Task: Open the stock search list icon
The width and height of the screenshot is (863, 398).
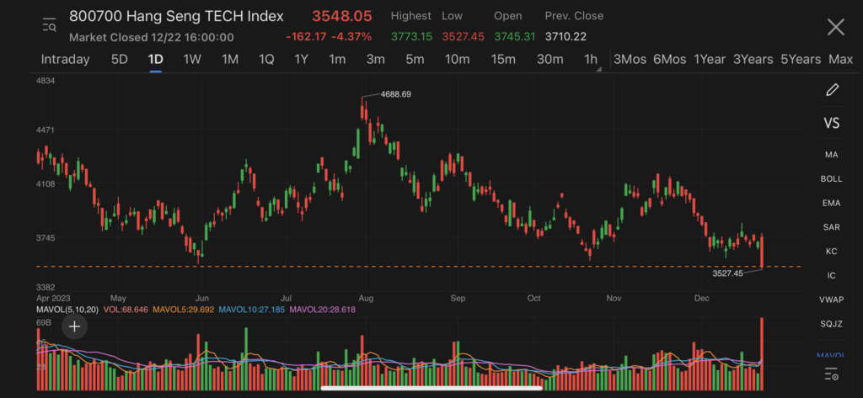Action: [x=50, y=25]
